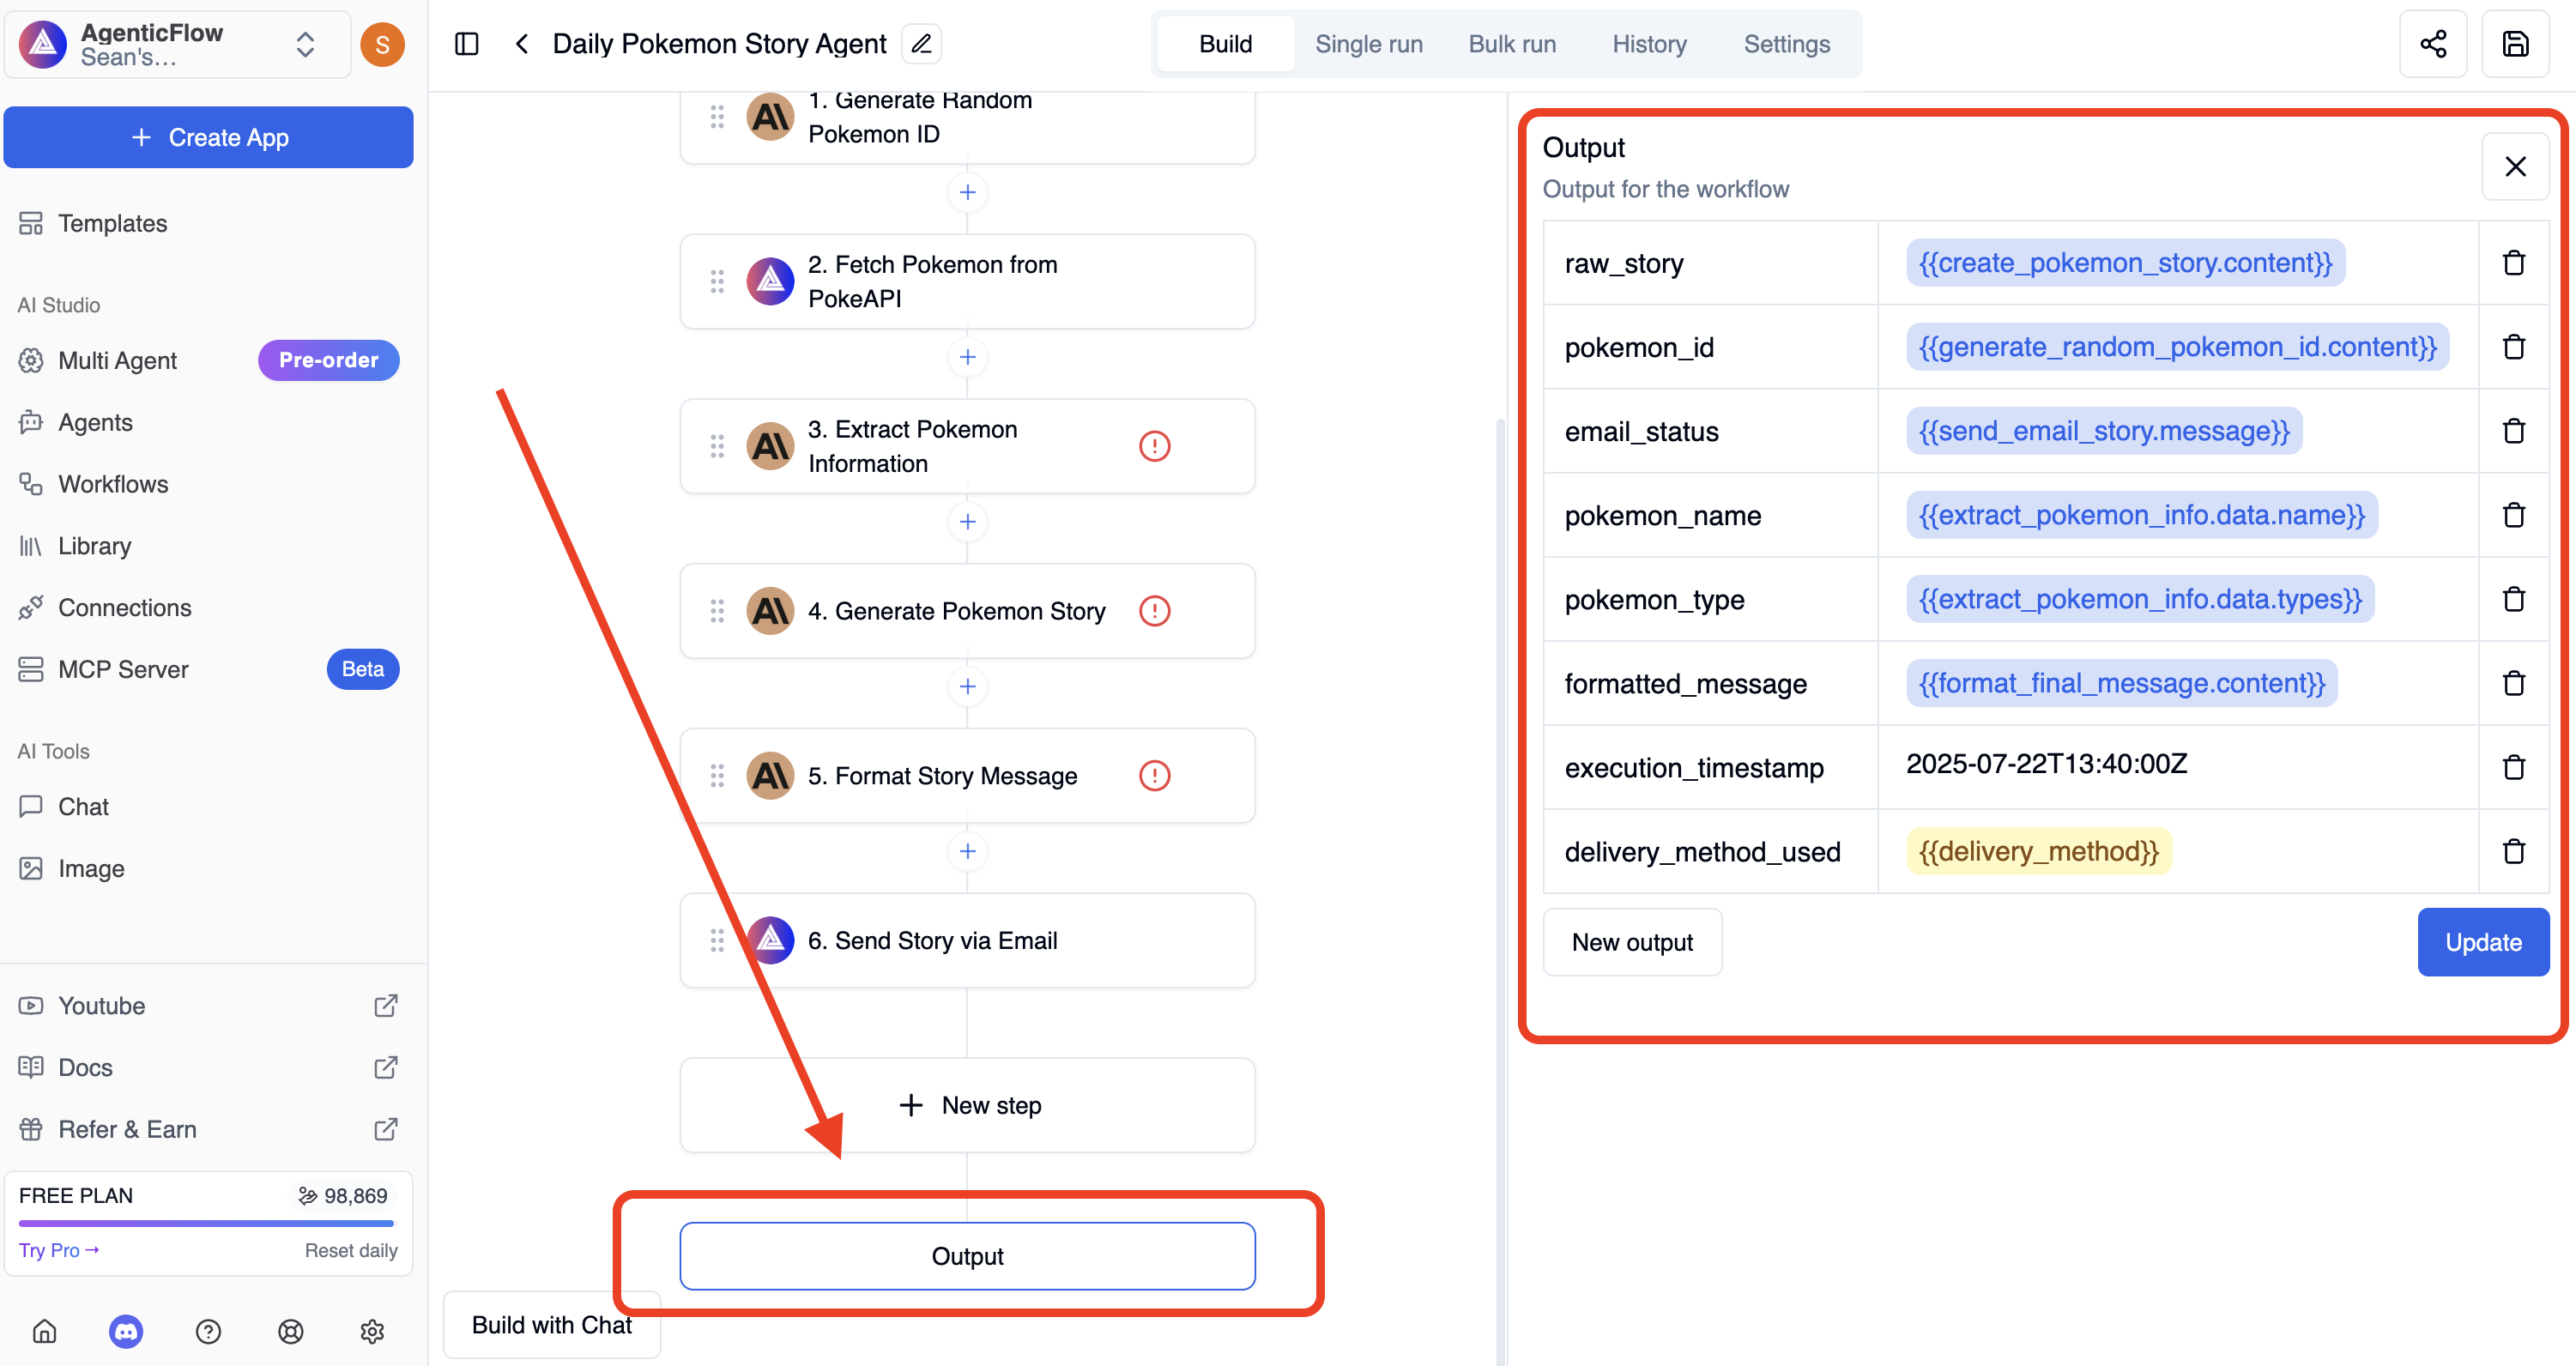
Task: Edit the agent name with pencil icon
Action: [x=921, y=44]
